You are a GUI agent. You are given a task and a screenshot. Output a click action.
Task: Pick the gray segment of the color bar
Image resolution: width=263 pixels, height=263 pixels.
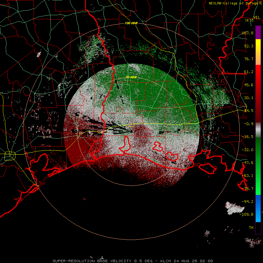[258, 129]
